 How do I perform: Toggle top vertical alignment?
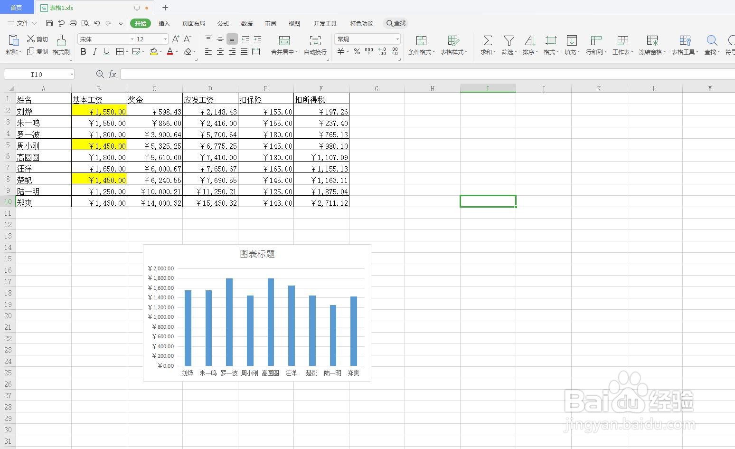click(x=208, y=39)
